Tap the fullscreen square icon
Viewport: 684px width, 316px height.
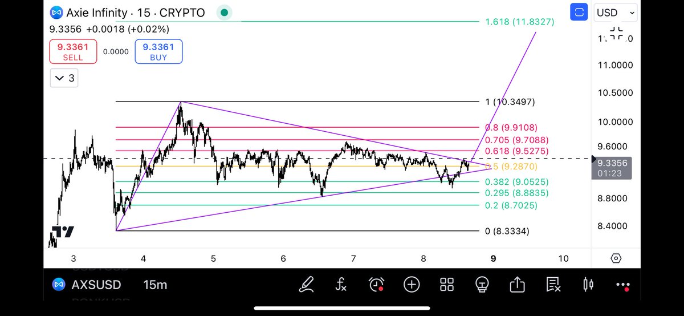(579, 12)
